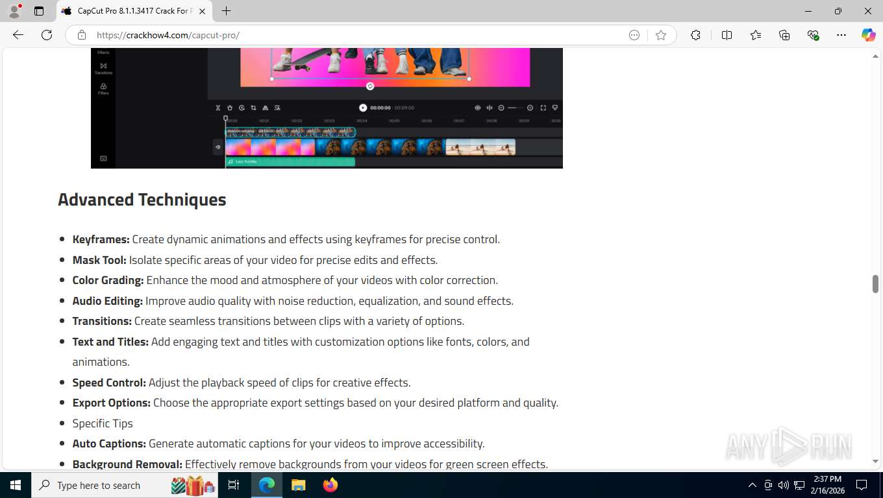Click the Export Options bullet text
883x498 pixels.
pos(315,403)
